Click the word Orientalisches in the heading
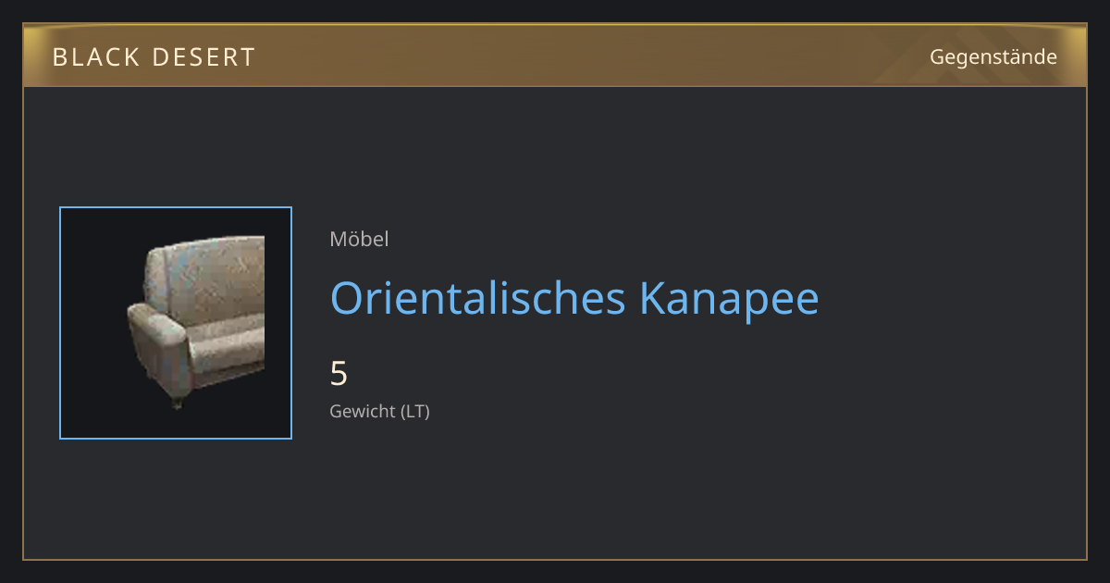 pyautogui.click(x=477, y=298)
